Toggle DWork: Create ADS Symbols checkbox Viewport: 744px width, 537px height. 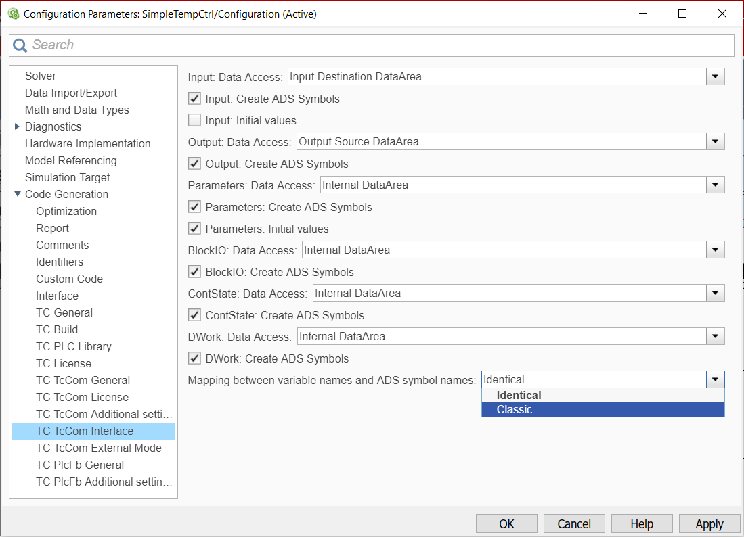[x=194, y=358]
